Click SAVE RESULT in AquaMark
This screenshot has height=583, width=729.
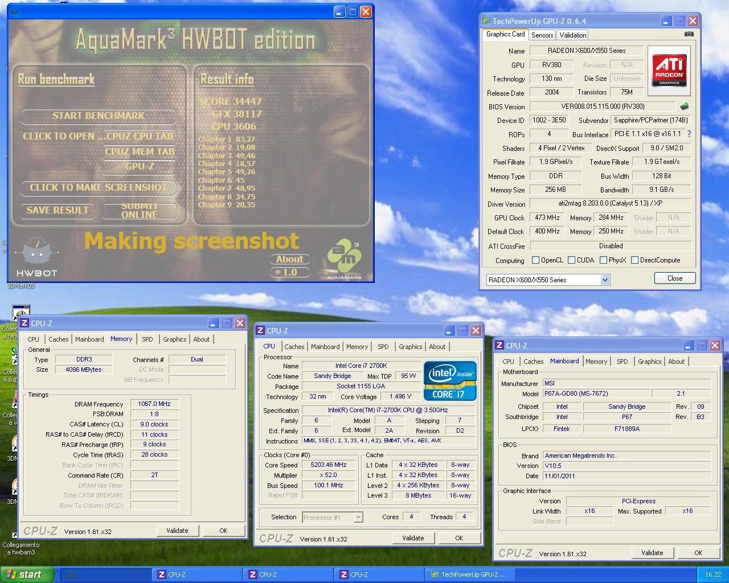[x=58, y=210]
